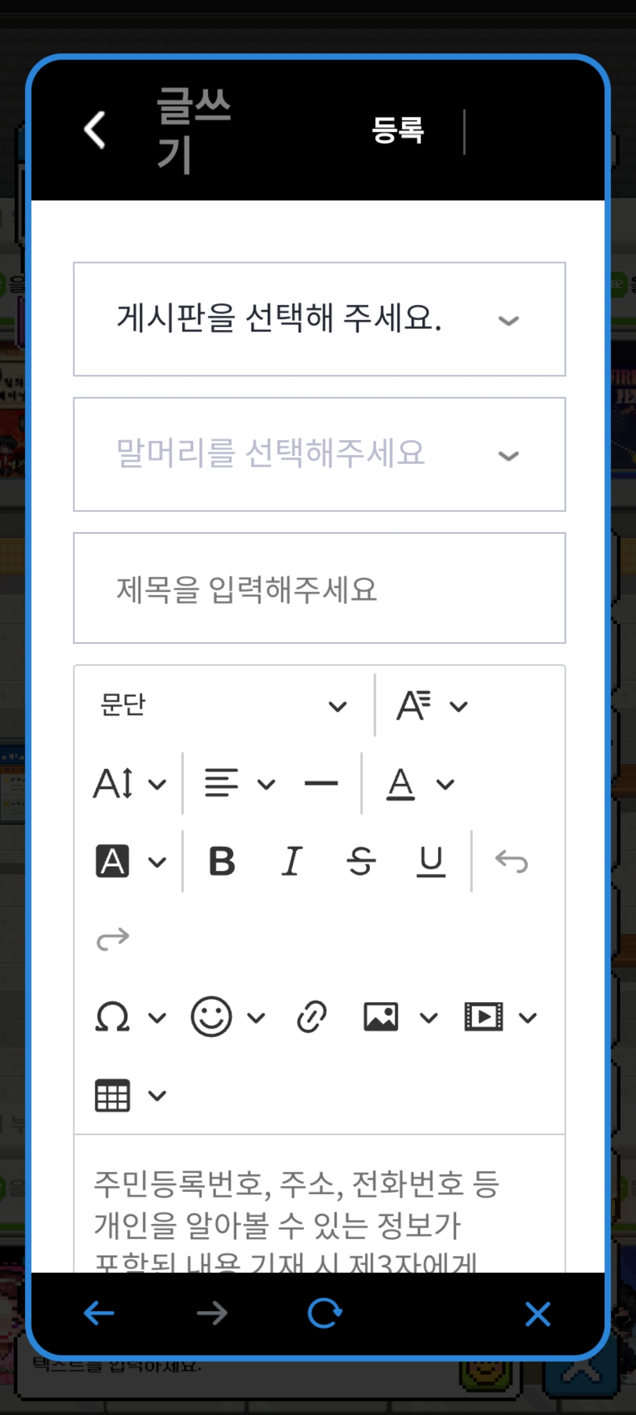Viewport: 636px width, 1415px height.
Task: Insert a video using the media icon
Action: [x=483, y=1017]
